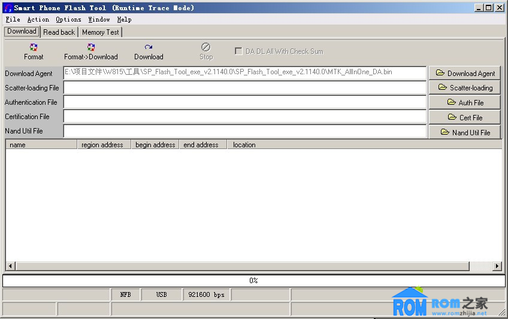Click the Scatter-loading browse button
Viewport: 508px width, 319px height.
click(465, 87)
